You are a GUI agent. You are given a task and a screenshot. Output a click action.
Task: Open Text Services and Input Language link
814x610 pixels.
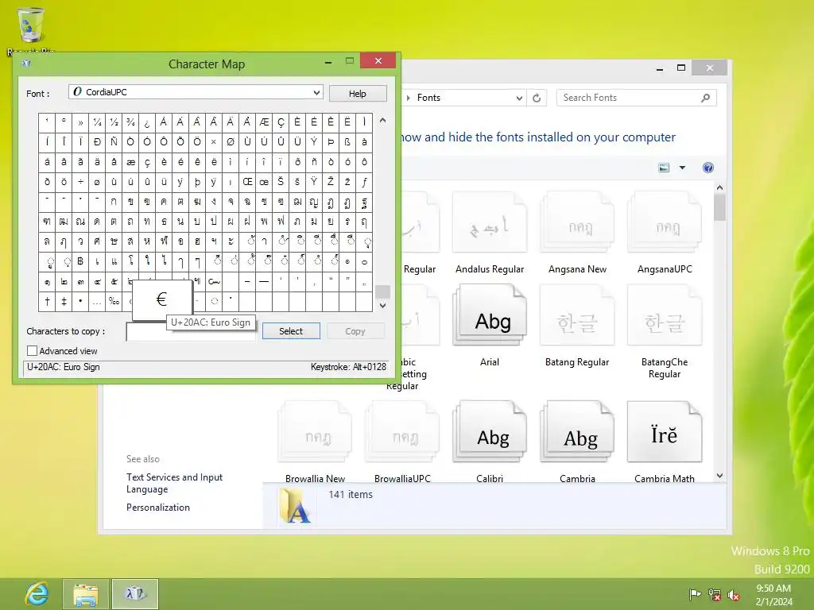coord(174,483)
